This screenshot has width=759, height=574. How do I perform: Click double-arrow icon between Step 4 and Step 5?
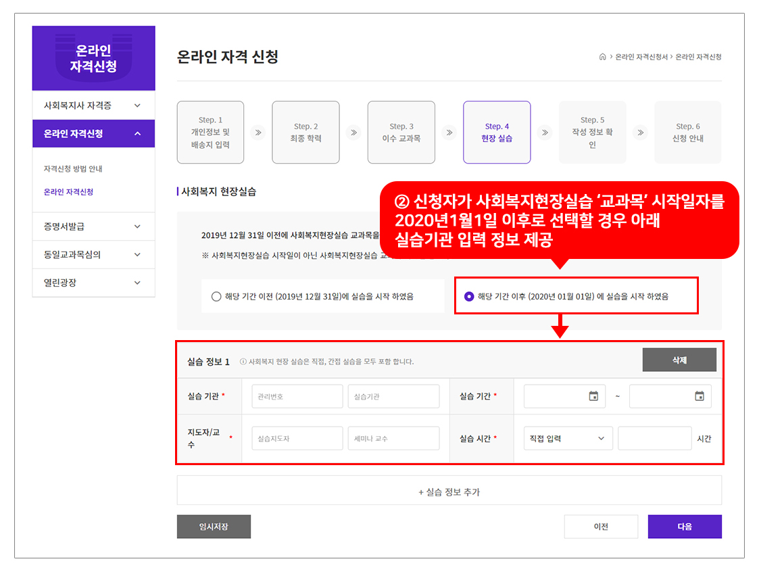545,133
